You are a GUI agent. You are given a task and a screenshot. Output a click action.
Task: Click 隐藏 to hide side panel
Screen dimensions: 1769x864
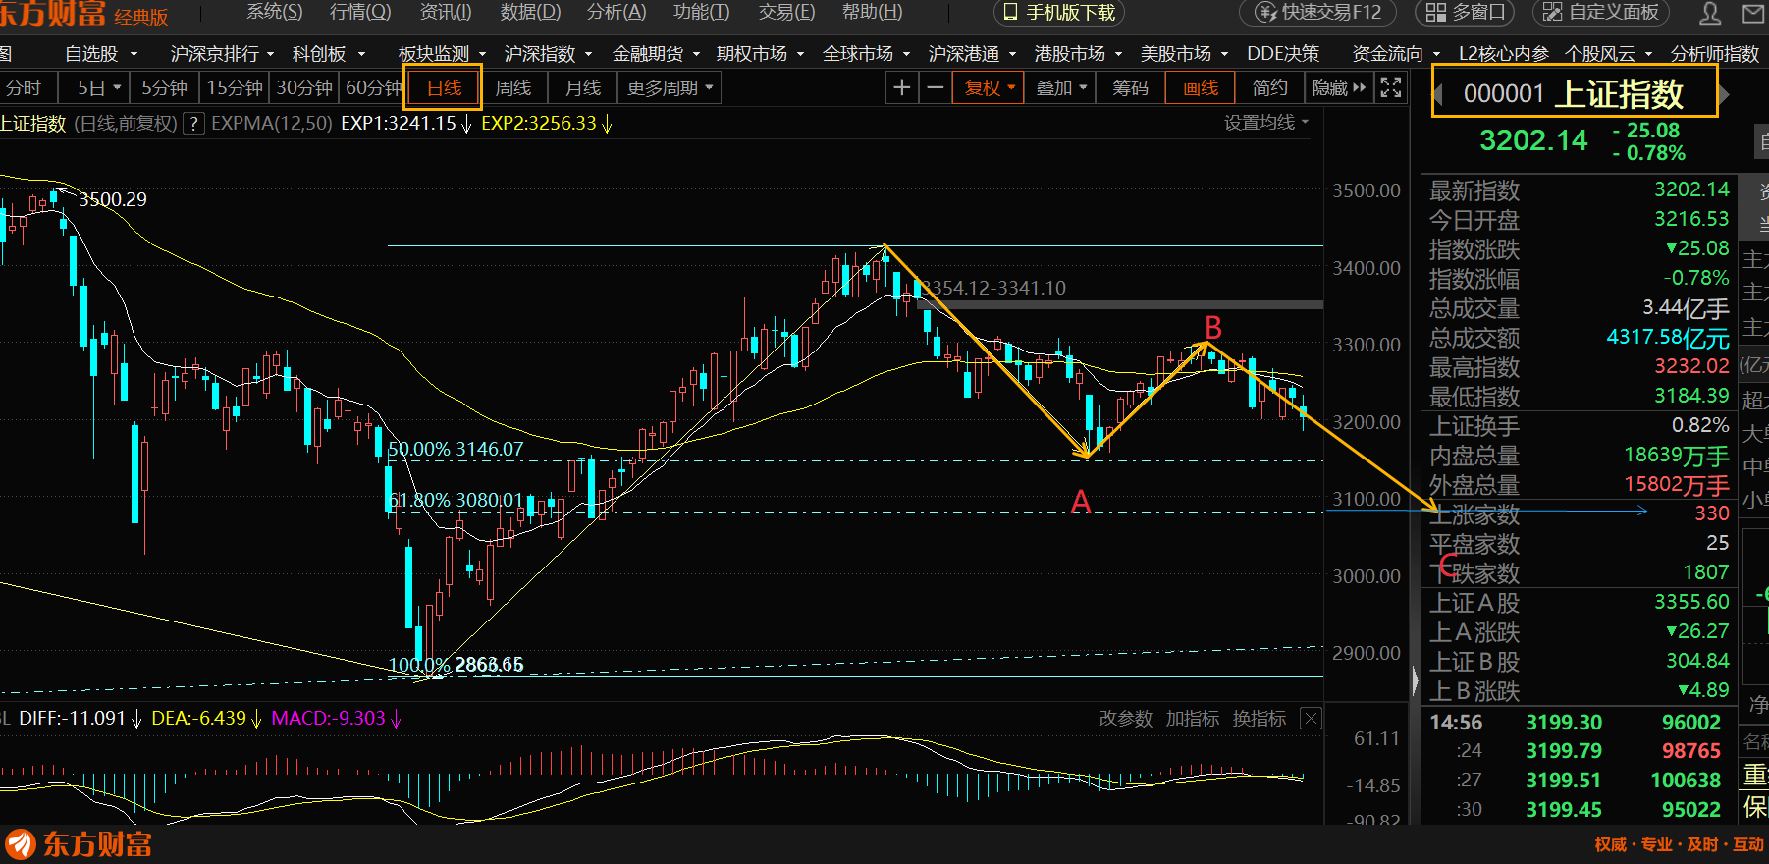[1338, 88]
